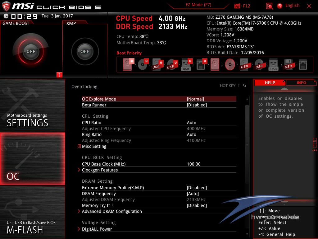Click the "Adjusted DRAM Frequency" row

click(x=159, y=199)
